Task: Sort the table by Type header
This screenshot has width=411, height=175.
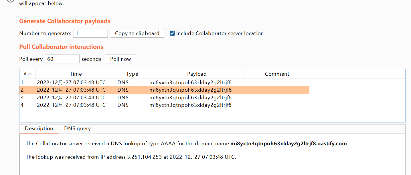Action: coord(132,74)
